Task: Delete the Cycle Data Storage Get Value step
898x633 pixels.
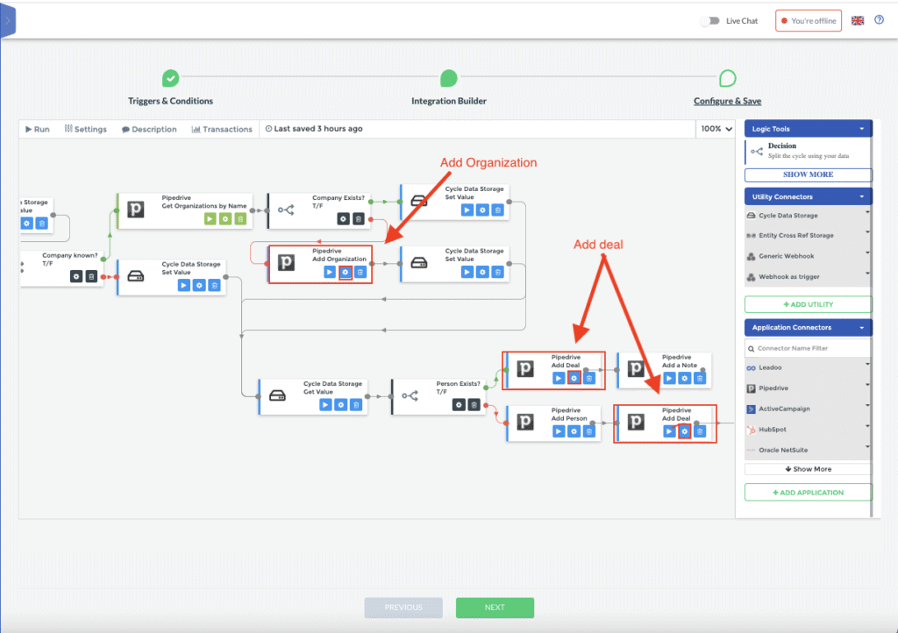Action: pyautogui.click(x=356, y=405)
